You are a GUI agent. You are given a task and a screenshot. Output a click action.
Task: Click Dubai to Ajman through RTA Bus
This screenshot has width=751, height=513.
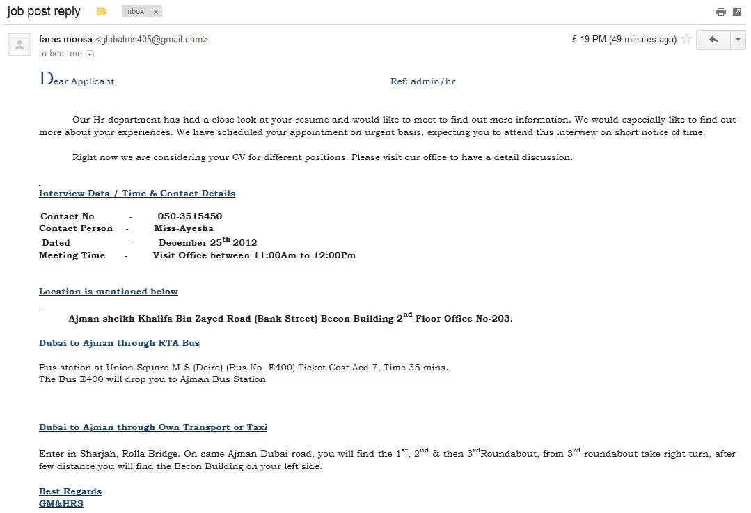(119, 343)
